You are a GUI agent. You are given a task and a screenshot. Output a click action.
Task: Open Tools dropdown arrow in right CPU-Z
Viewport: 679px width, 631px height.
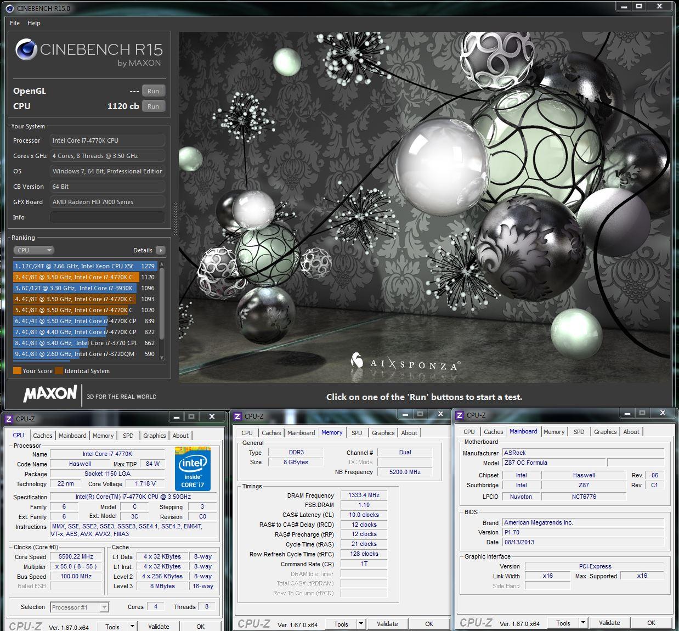(x=583, y=623)
